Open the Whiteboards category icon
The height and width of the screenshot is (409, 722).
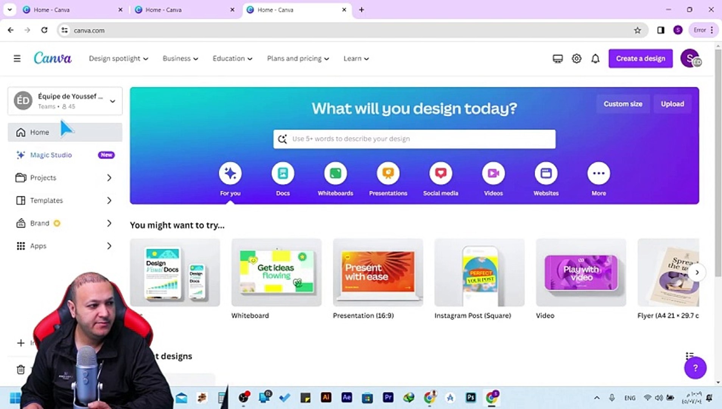coord(335,173)
